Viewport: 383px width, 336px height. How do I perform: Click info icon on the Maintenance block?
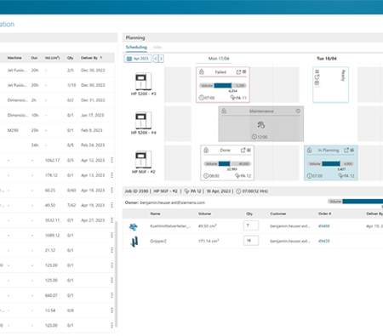(298, 111)
